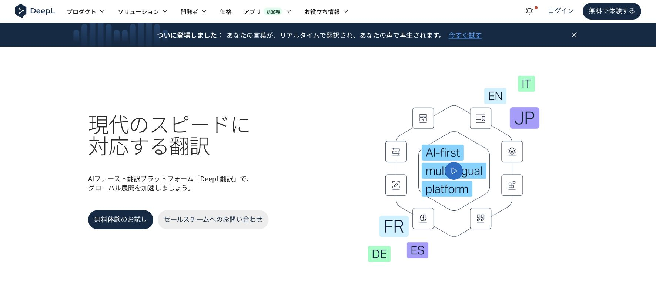The height and width of the screenshot is (307, 656).
Task: Click the quotation marks icon
Action: (x=481, y=219)
